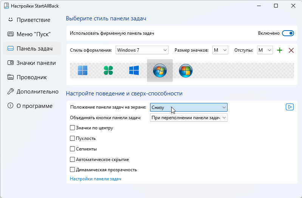
Task: Open the Настройки панели задач link
Action: 96,179
